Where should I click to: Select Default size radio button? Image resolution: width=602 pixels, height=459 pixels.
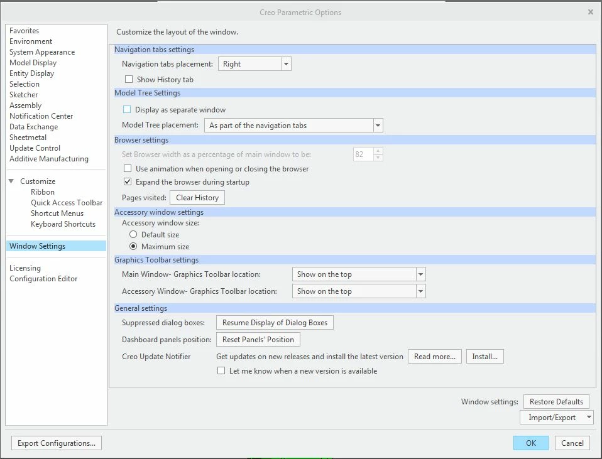(133, 234)
